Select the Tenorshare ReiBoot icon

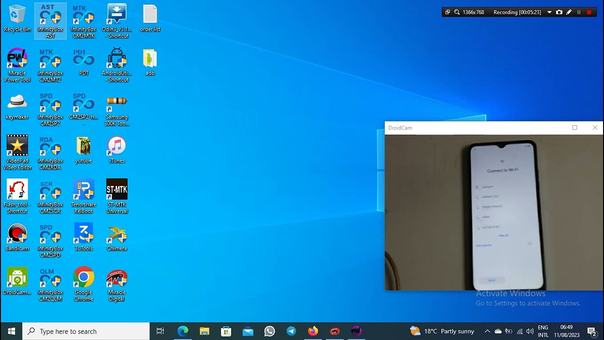(84, 196)
